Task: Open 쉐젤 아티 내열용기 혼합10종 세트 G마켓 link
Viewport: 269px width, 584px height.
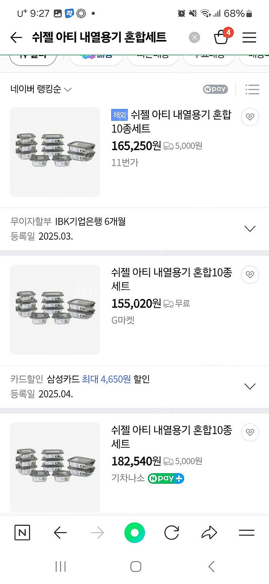Action: pos(171,279)
